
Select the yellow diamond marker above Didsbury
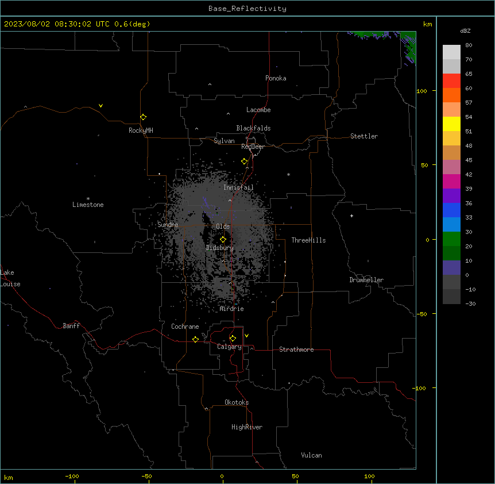(x=223, y=240)
